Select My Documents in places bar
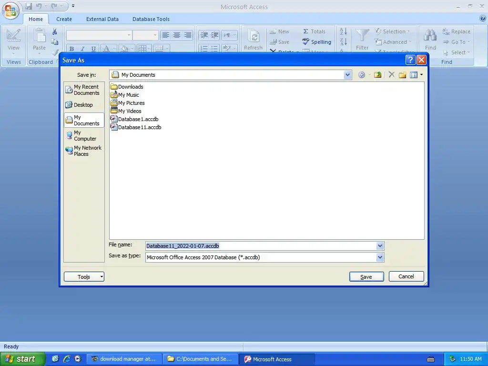This screenshot has width=488, height=366. point(84,120)
